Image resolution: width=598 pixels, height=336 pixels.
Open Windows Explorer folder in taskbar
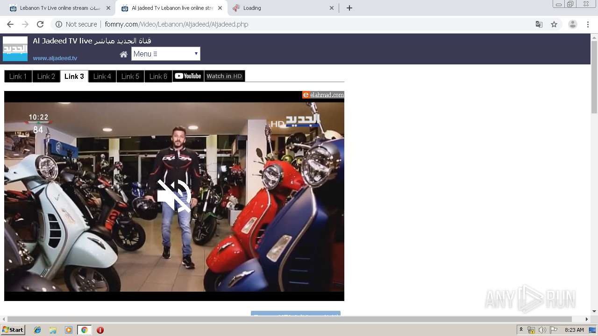point(53,330)
